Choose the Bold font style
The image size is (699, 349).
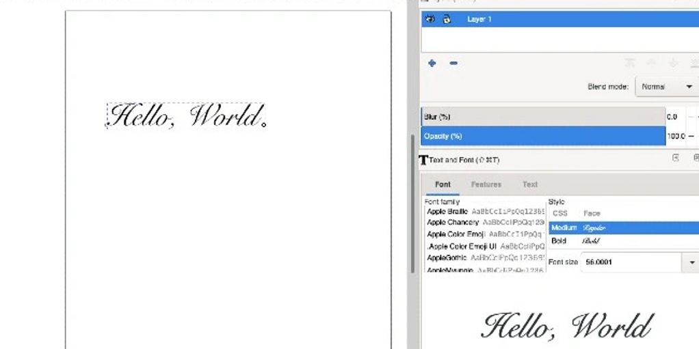pos(559,241)
